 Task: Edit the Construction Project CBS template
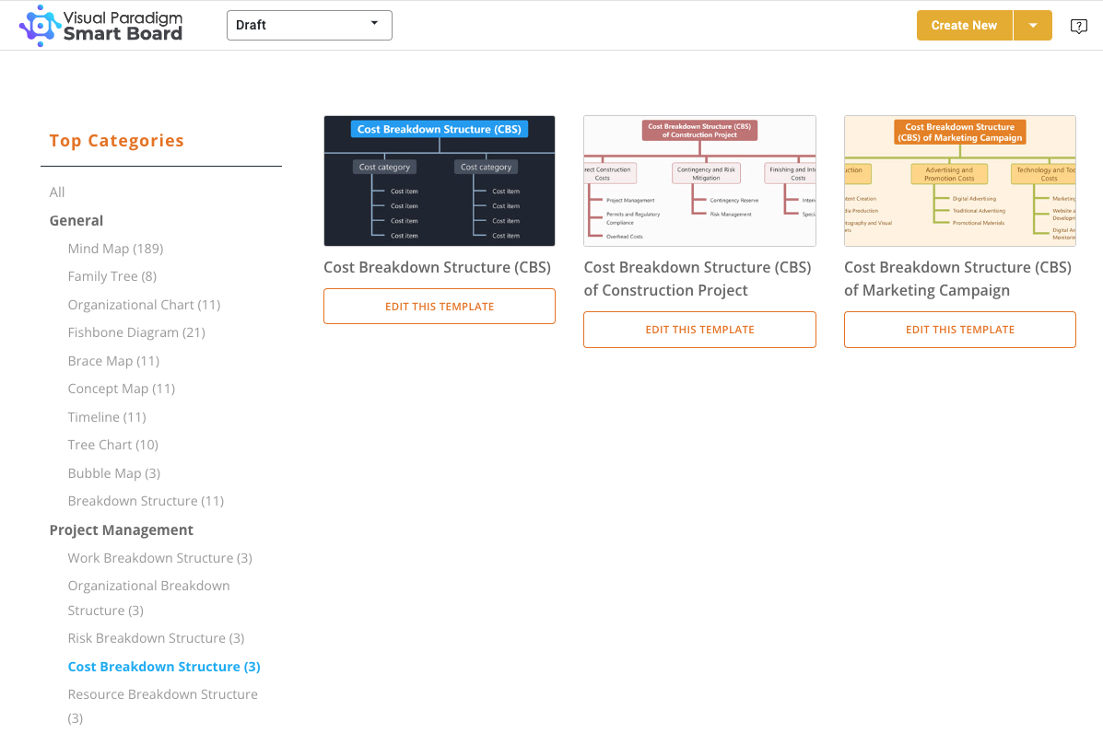tap(698, 329)
